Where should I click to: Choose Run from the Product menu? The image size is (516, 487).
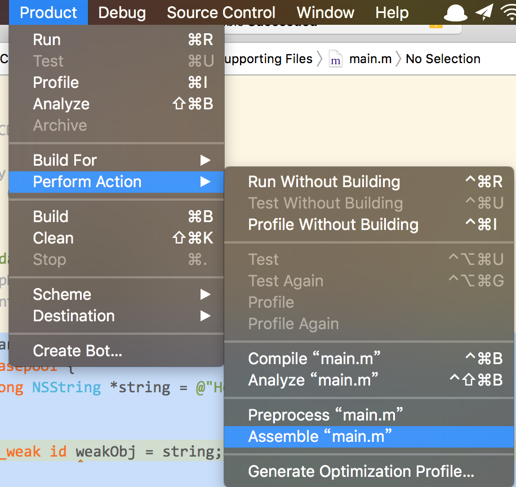tap(117, 40)
